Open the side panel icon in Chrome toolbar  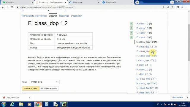(x=178, y=7)
